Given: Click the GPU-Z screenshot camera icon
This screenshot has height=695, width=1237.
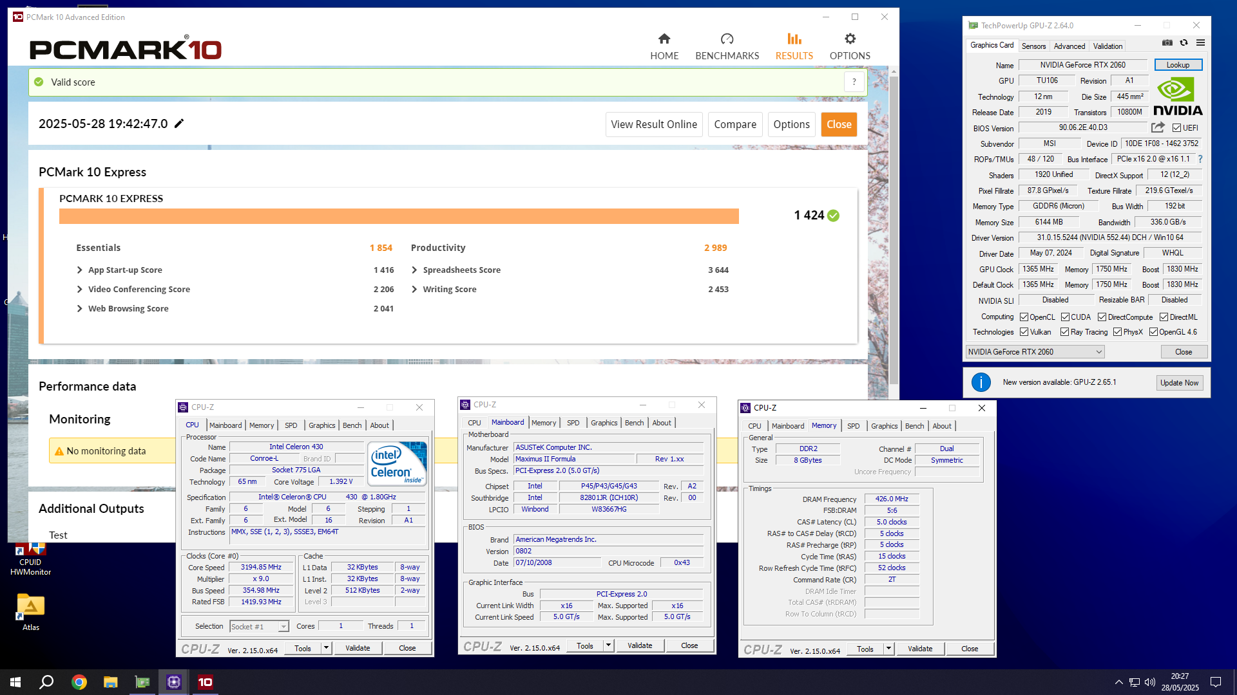Looking at the screenshot, I should pos(1167,43).
